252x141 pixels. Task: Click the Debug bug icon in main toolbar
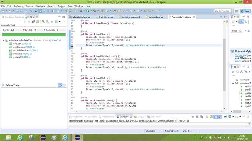(x=81, y=11)
